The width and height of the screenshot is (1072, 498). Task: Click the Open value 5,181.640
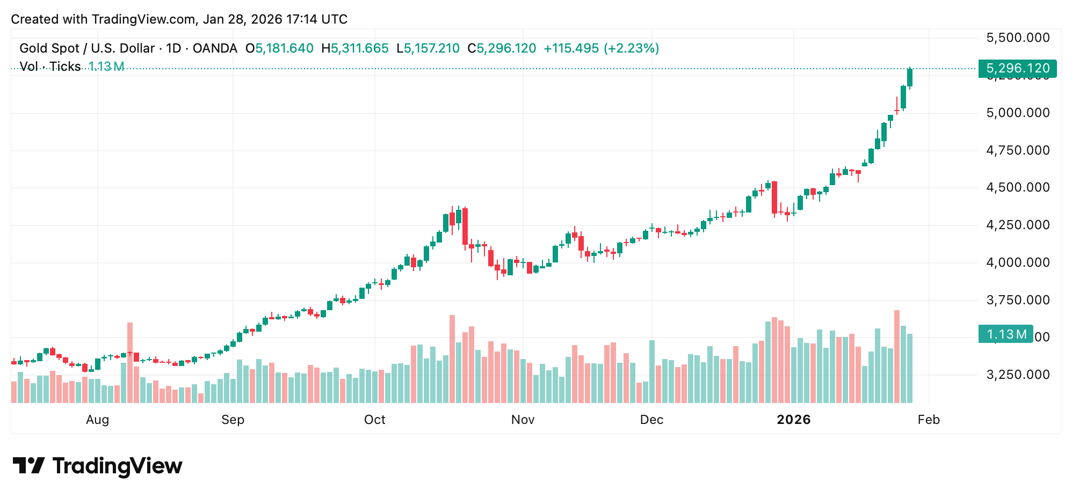click(284, 48)
